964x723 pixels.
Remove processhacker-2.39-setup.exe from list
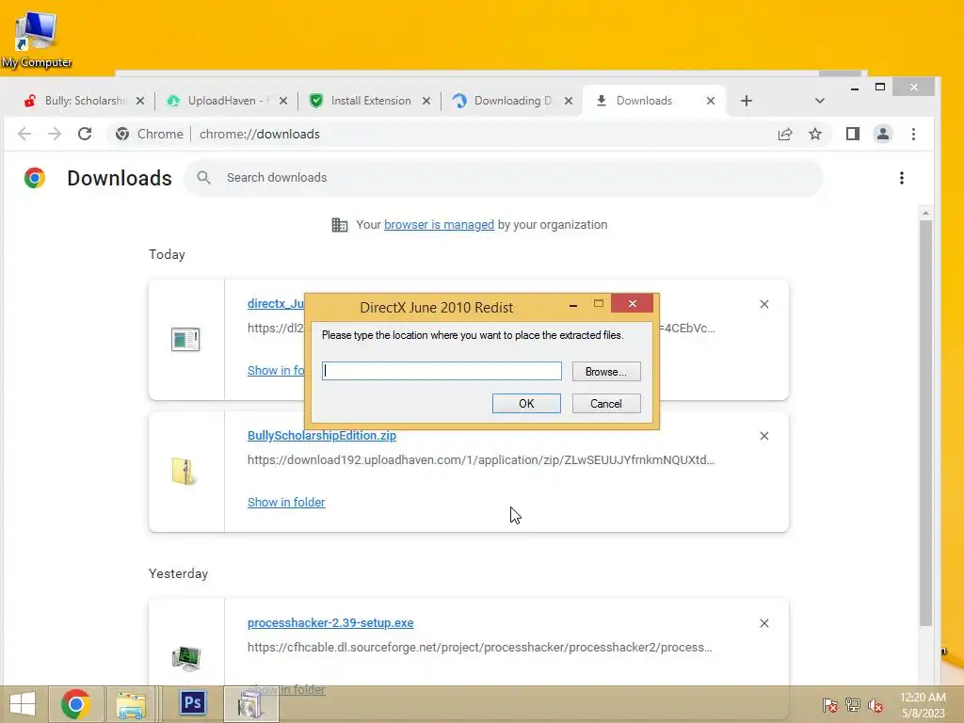click(764, 623)
